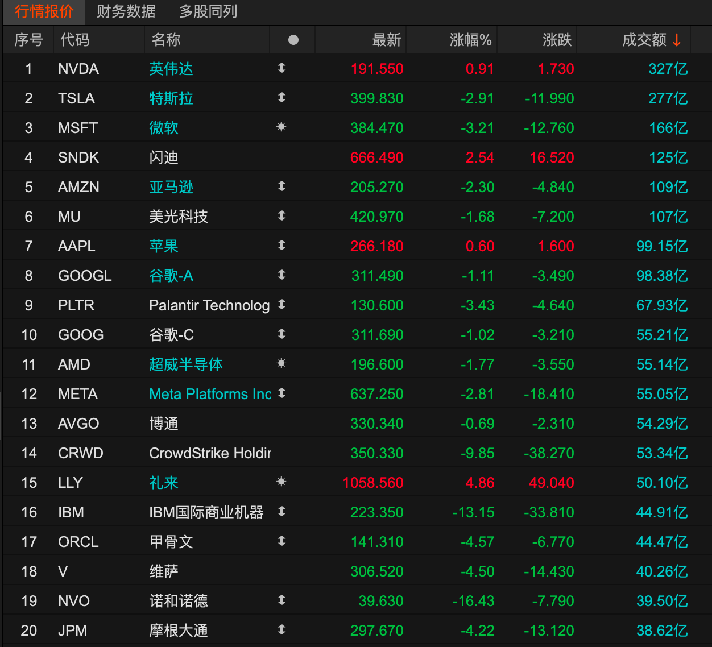
Task: Open the 多股同列 tab
Action: coord(208,11)
